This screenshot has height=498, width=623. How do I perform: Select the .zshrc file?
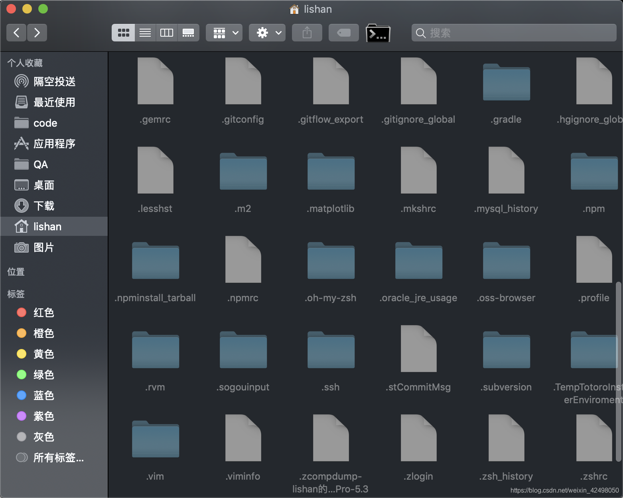(x=594, y=438)
